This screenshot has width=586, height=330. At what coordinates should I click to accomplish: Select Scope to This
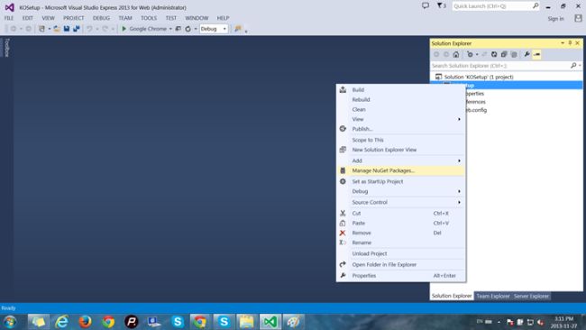(400, 140)
